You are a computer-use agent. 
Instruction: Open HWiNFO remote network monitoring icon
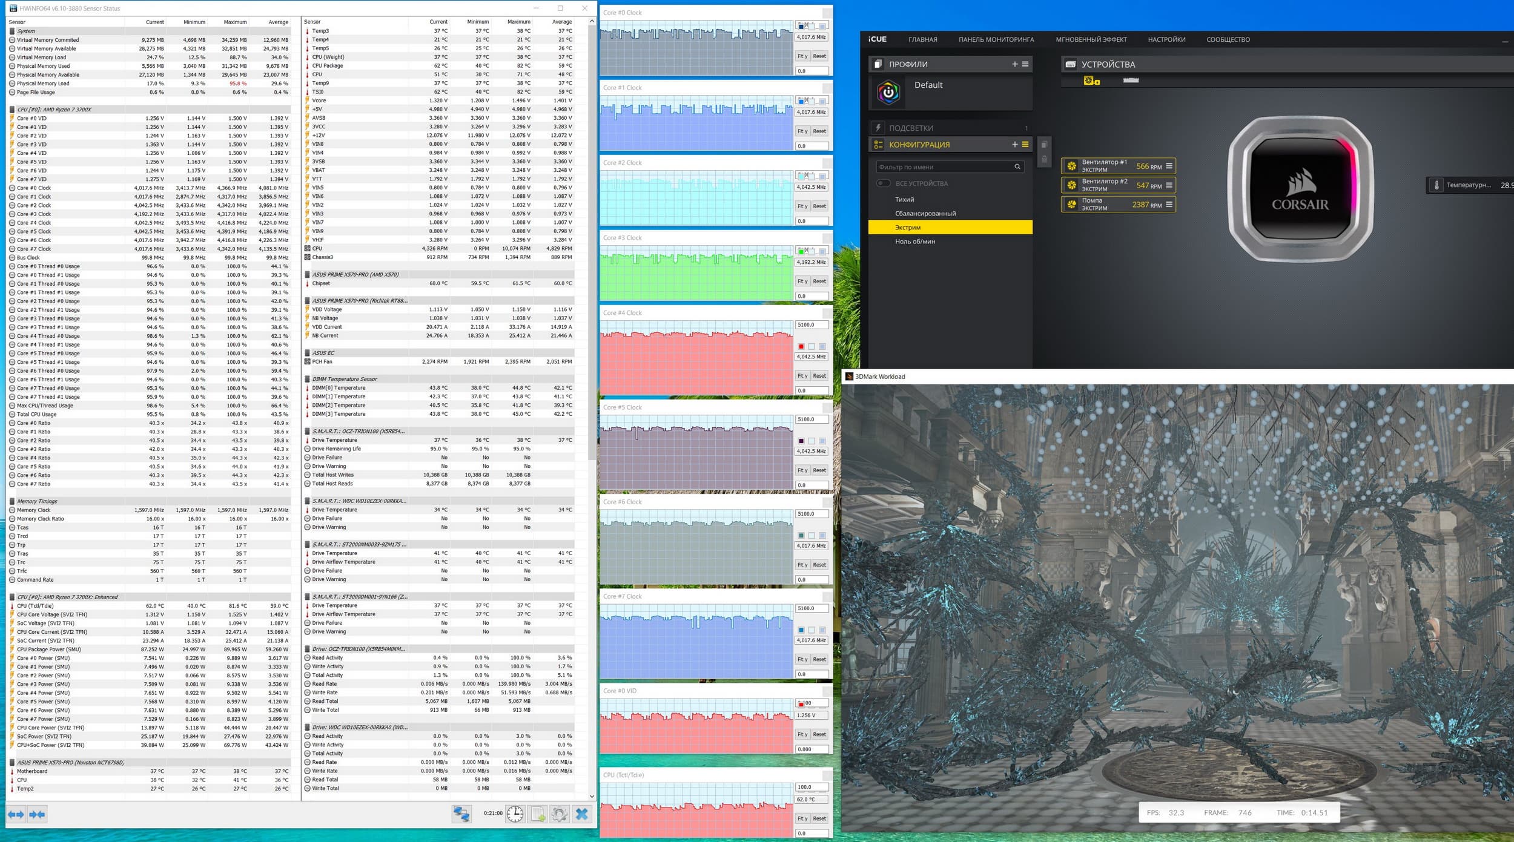pos(461,814)
